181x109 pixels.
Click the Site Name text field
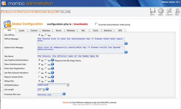point(68,56)
